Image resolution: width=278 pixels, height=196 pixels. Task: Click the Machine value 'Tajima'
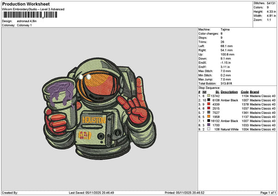pos(225,30)
